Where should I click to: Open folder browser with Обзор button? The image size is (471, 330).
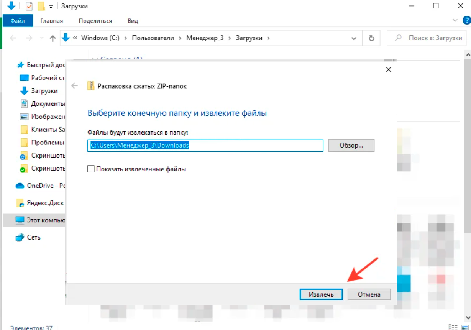(x=351, y=146)
